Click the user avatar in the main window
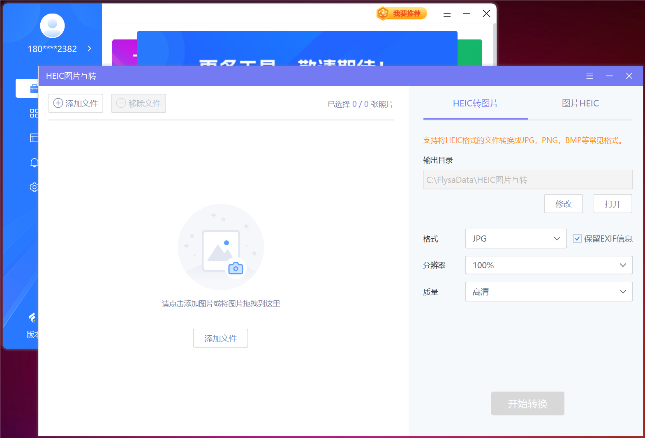The image size is (645, 438). coord(53,26)
